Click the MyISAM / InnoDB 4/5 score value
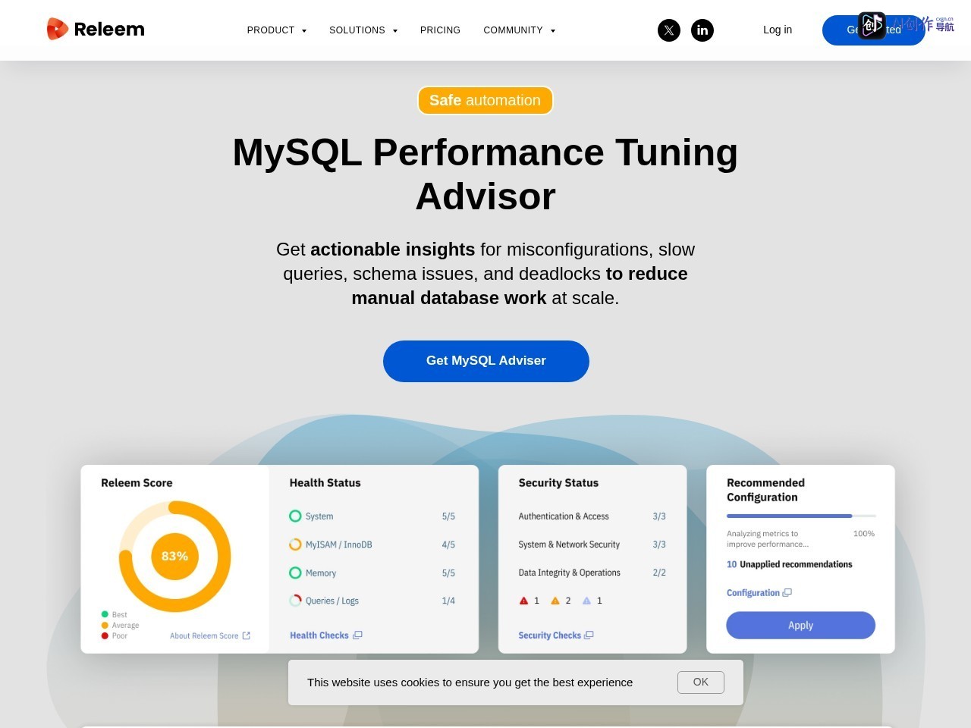This screenshot has width=971, height=728. 448,544
